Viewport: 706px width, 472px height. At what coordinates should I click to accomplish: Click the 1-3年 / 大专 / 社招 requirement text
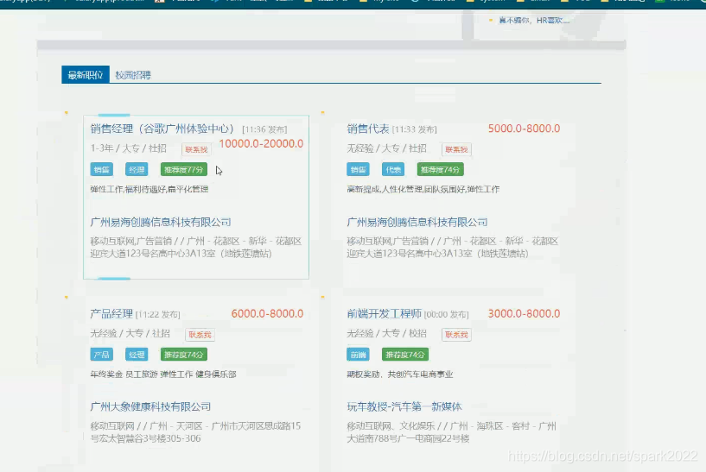click(x=128, y=148)
